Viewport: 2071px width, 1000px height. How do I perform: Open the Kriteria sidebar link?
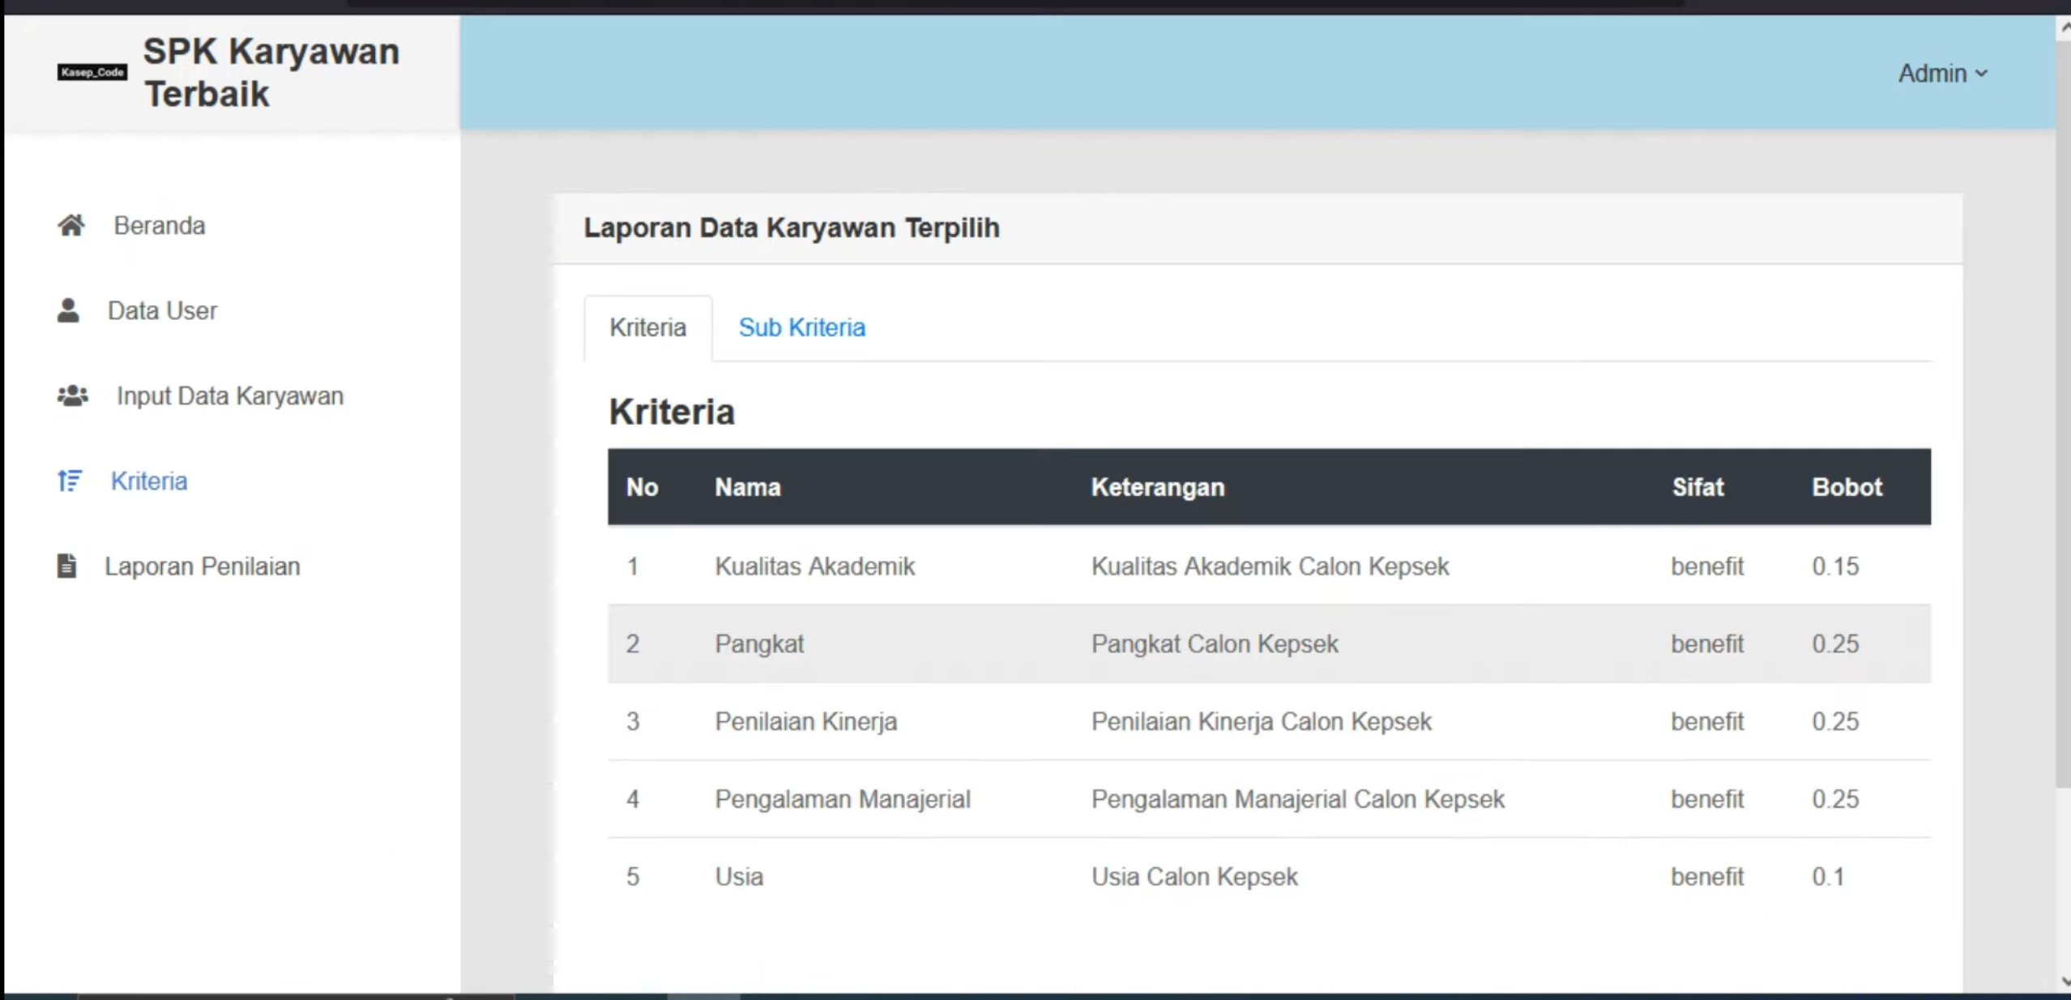[x=149, y=481]
